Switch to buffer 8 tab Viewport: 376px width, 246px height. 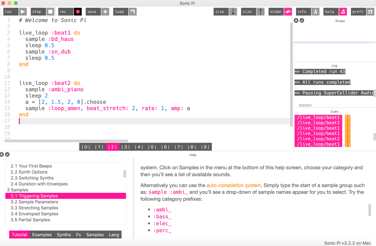pyautogui.click(x=192, y=147)
